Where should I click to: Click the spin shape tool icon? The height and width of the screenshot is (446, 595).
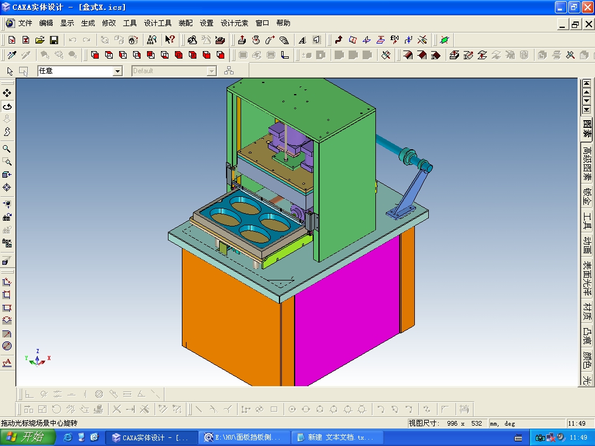click(x=256, y=40)
